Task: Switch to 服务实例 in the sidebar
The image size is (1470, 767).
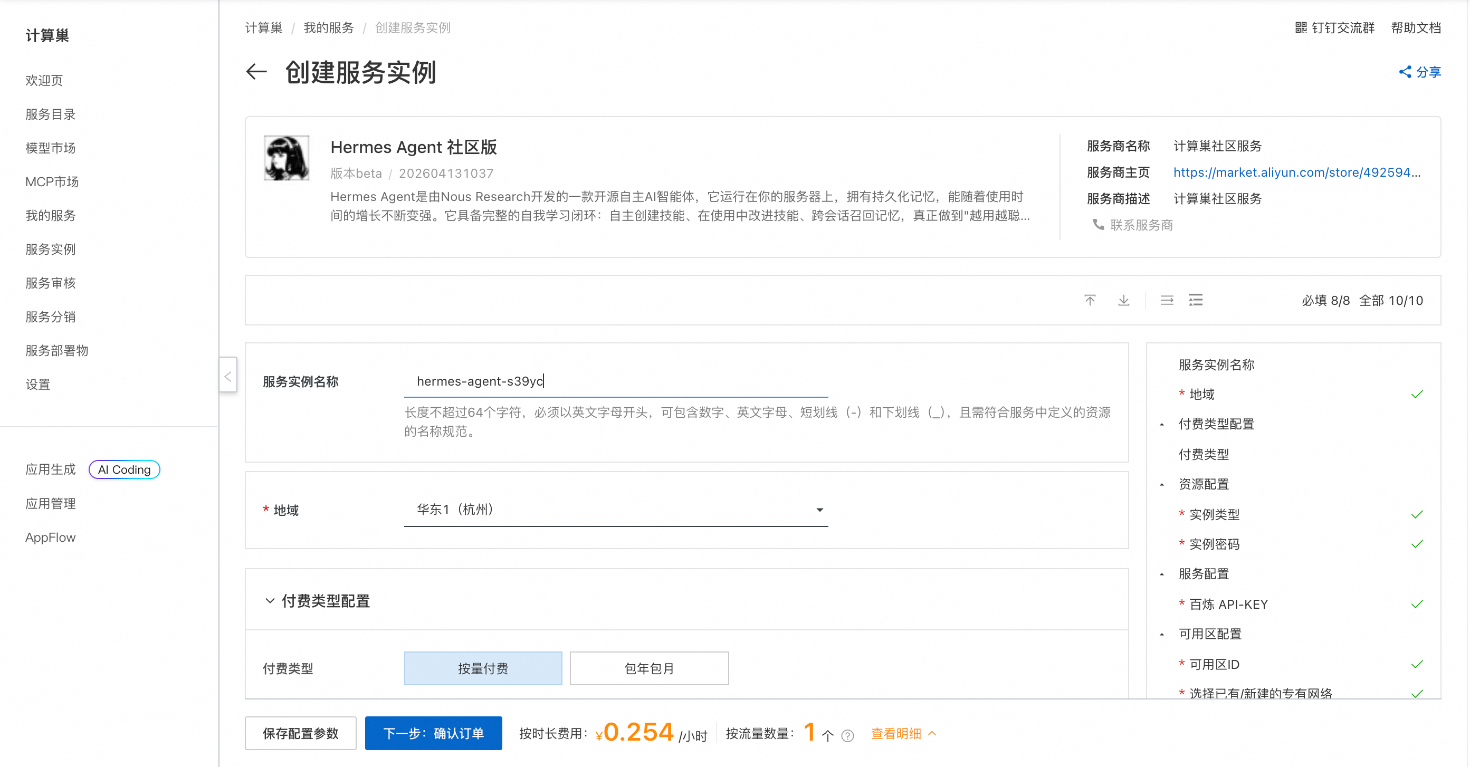Action: coord(51,250)
